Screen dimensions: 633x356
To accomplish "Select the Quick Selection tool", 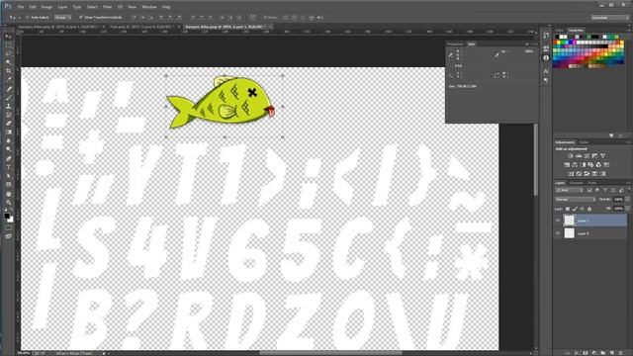I will click(x=9, y=62).
